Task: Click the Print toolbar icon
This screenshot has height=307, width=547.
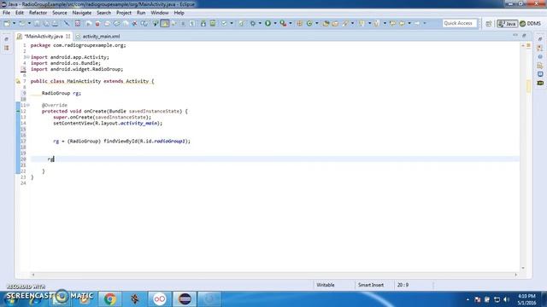Action: (x=55, y=23)
